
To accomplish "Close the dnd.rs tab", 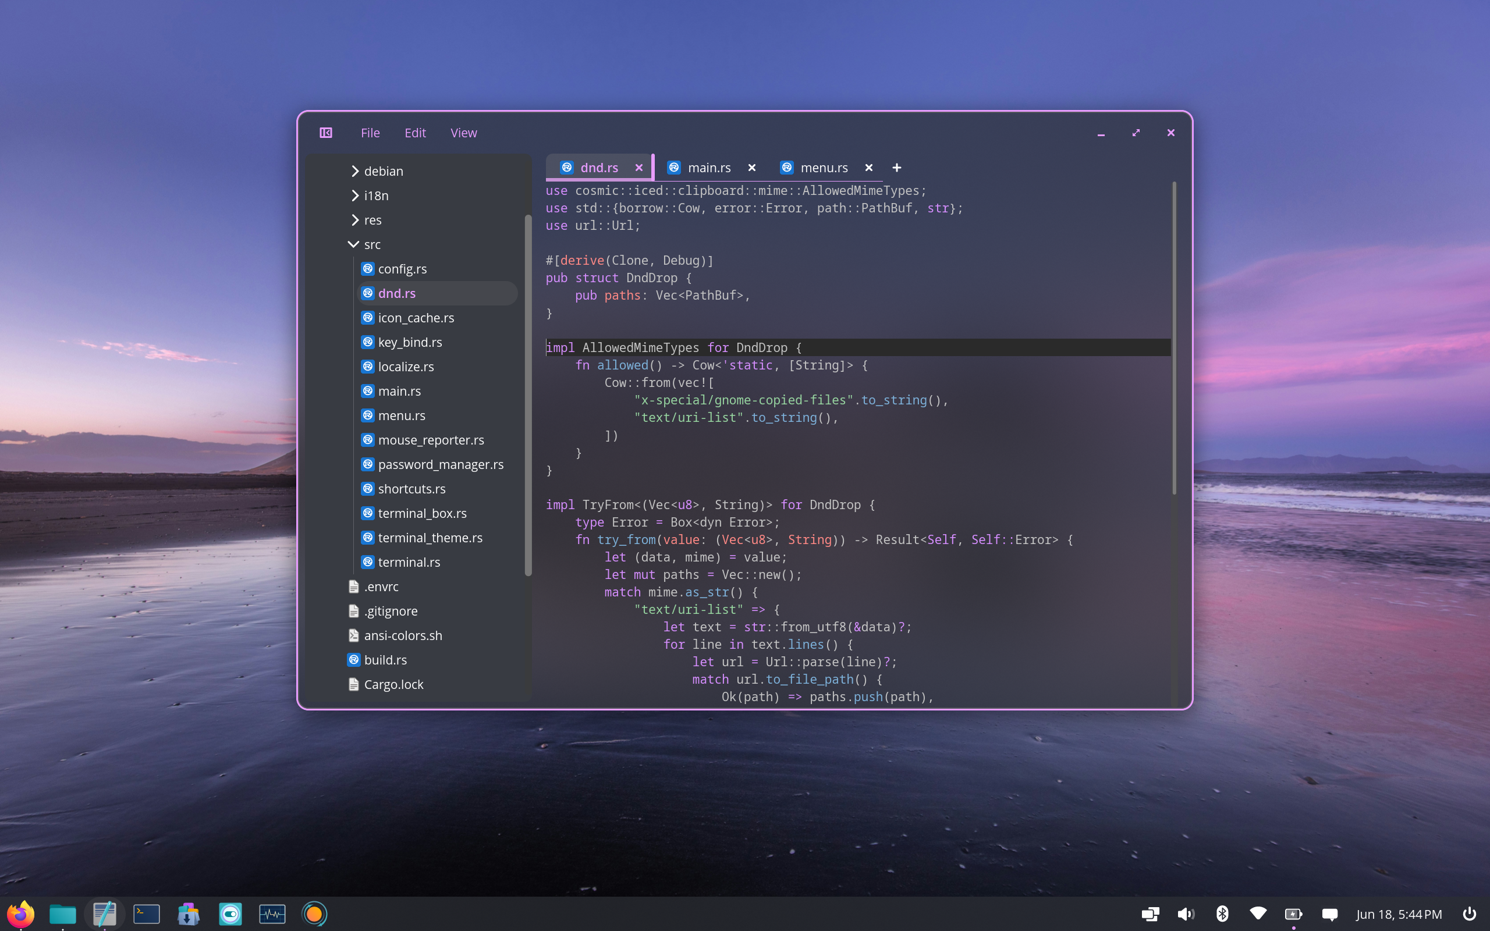I will click(639, 168).
